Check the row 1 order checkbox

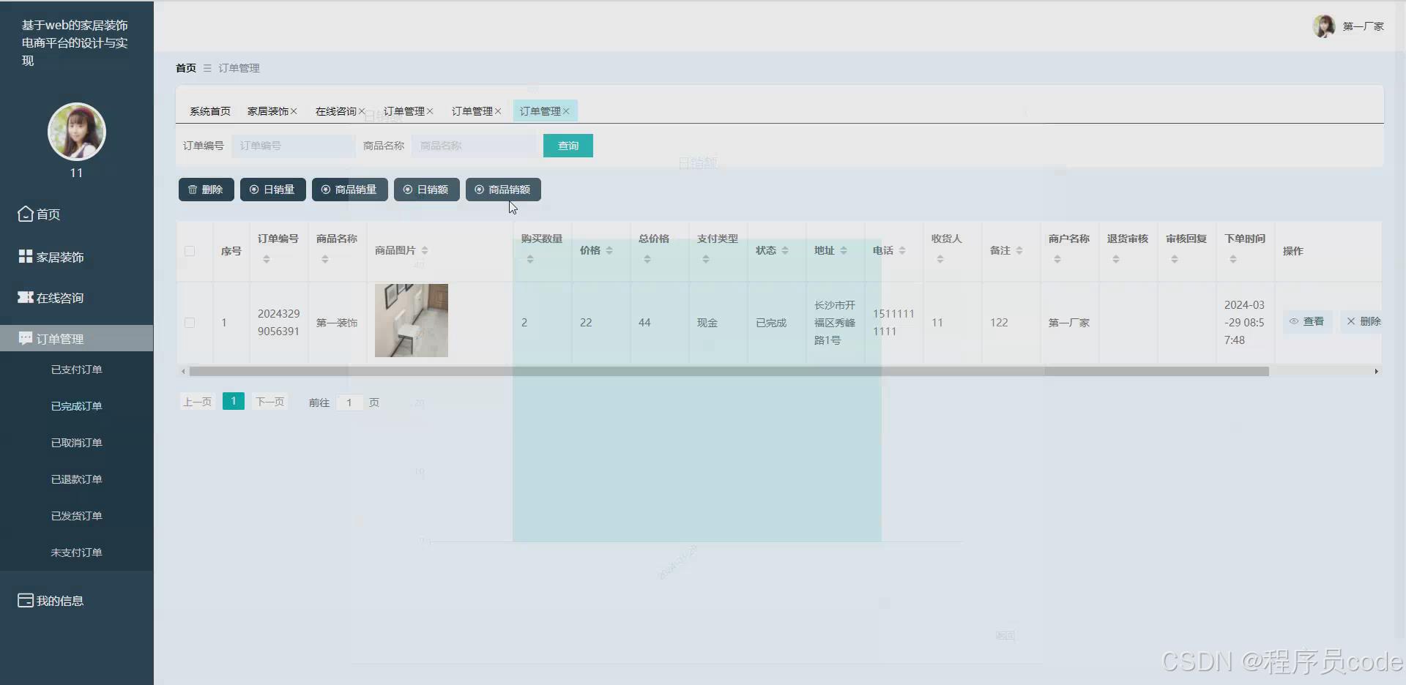click(190, 323)
